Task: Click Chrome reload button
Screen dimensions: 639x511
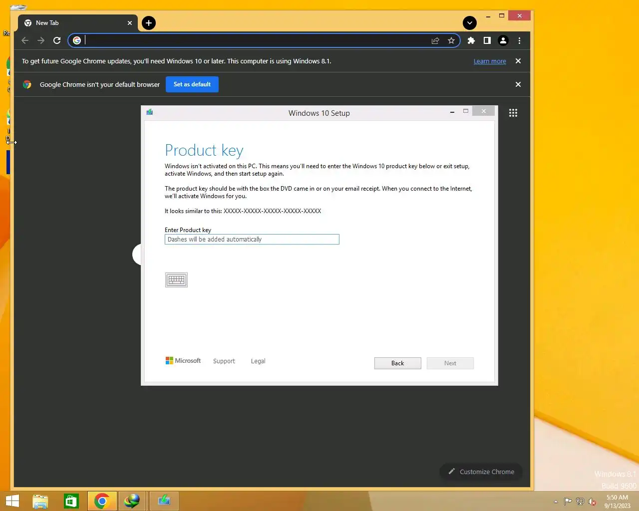Action: [57, 40]
